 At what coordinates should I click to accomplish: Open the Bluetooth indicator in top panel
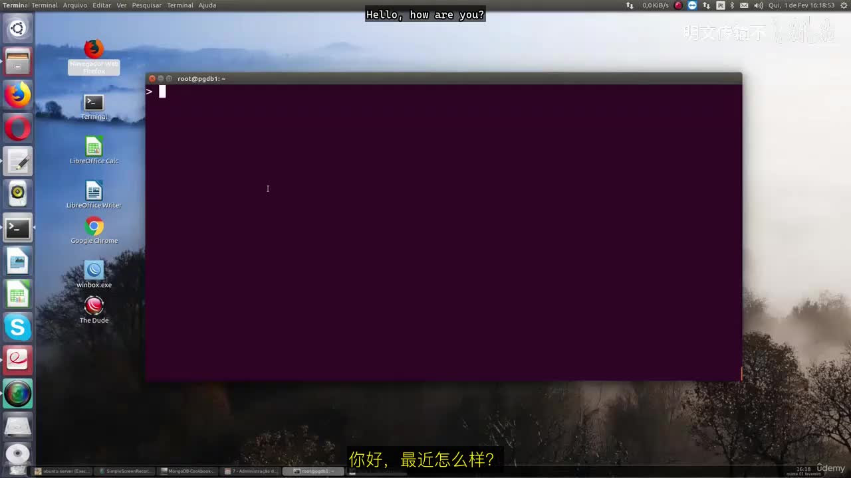pyautogui.click(x=732, y=5)
